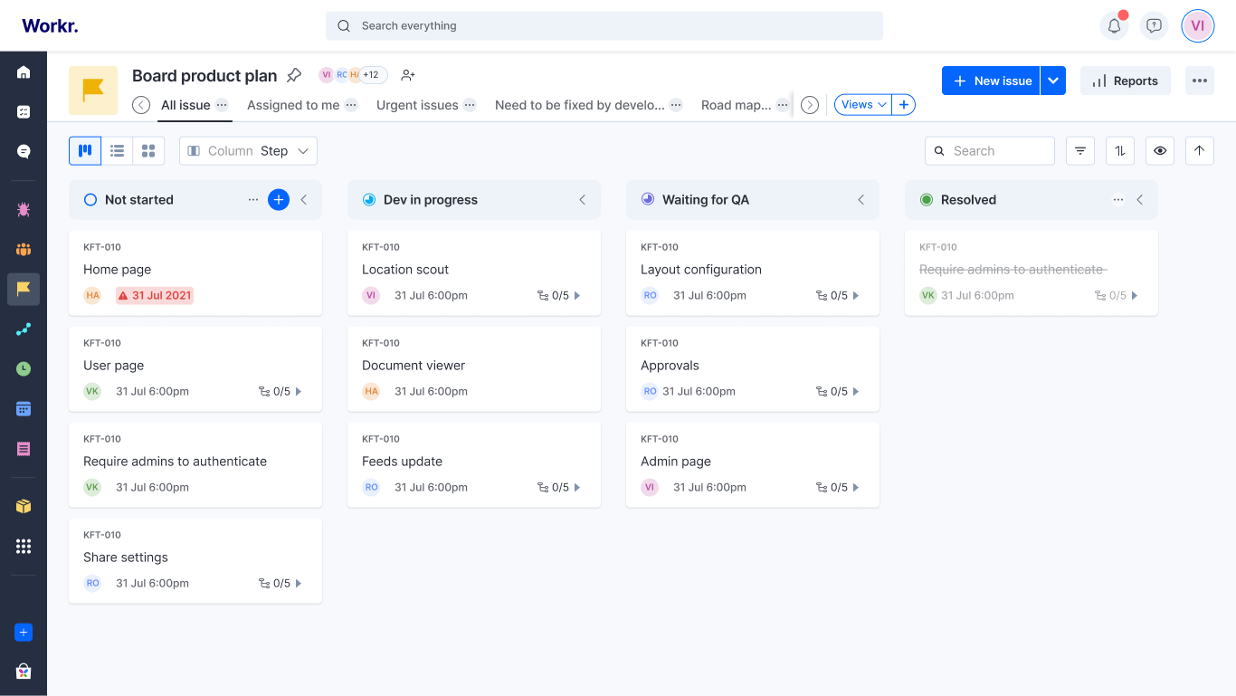Click the New issue button

tap(992, 81)
